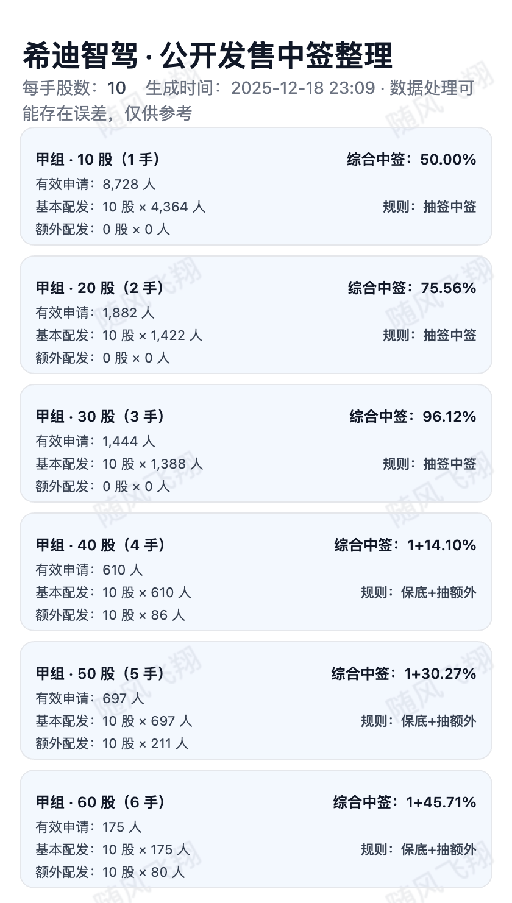The height and width of the screenshot is (903, 512).
Task: Click 基本配发 10 股 × 1,422 人
Action: 119,335
